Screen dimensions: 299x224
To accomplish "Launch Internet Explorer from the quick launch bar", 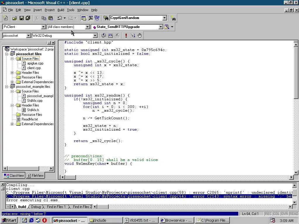I will pyautogui.click(x=31, y=220).
